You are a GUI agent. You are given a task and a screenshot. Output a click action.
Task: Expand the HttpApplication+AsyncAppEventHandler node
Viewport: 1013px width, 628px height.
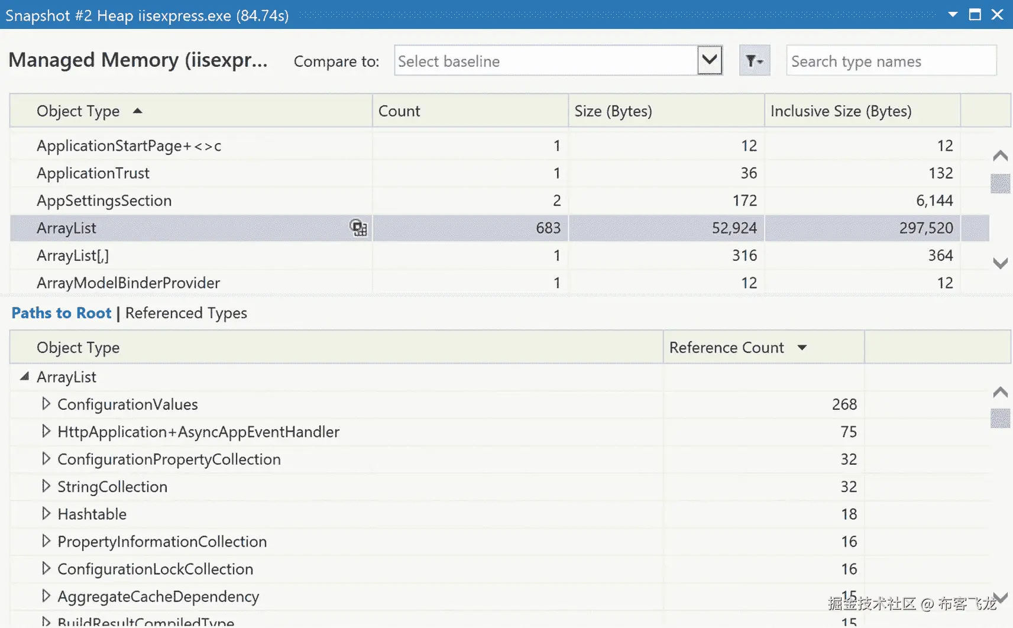(46, 432)
